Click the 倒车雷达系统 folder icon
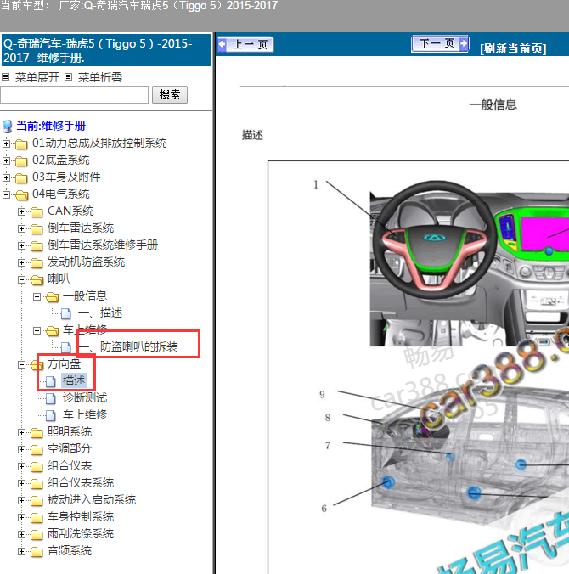 (x=37, y=228)
